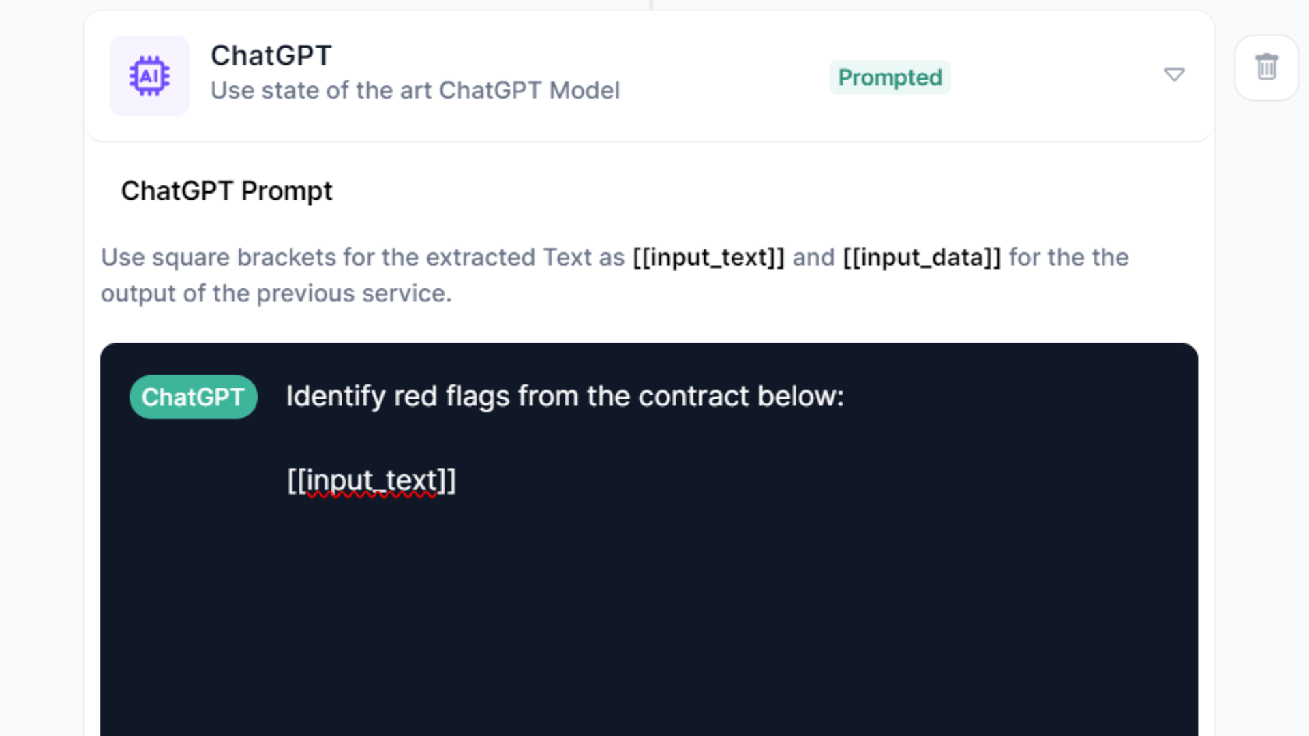The image size is (1309, 736).
Task: Select the ChatGPT service title
Action: click(271, 56)
